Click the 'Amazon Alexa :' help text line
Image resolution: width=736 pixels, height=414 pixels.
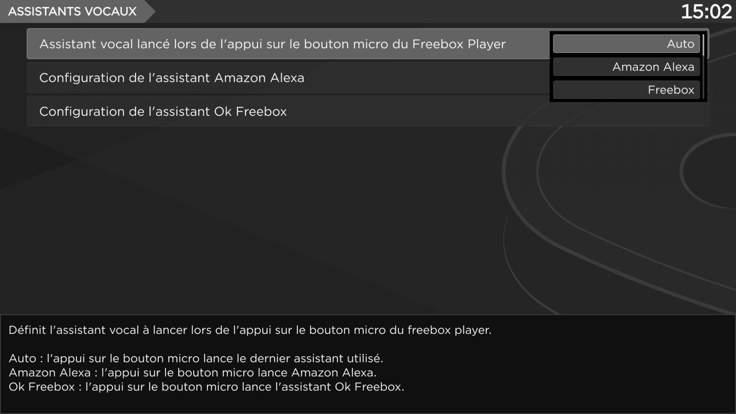pyautogui.click(x=192, y=373)
